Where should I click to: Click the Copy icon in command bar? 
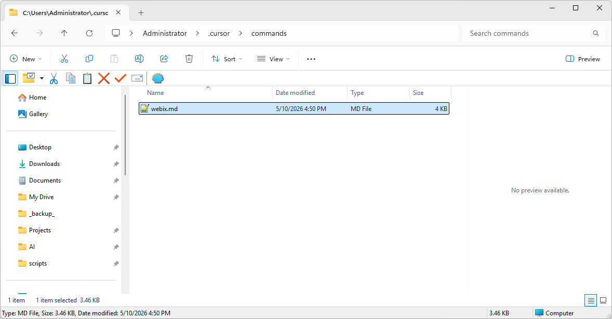click(x=89, y=59)
